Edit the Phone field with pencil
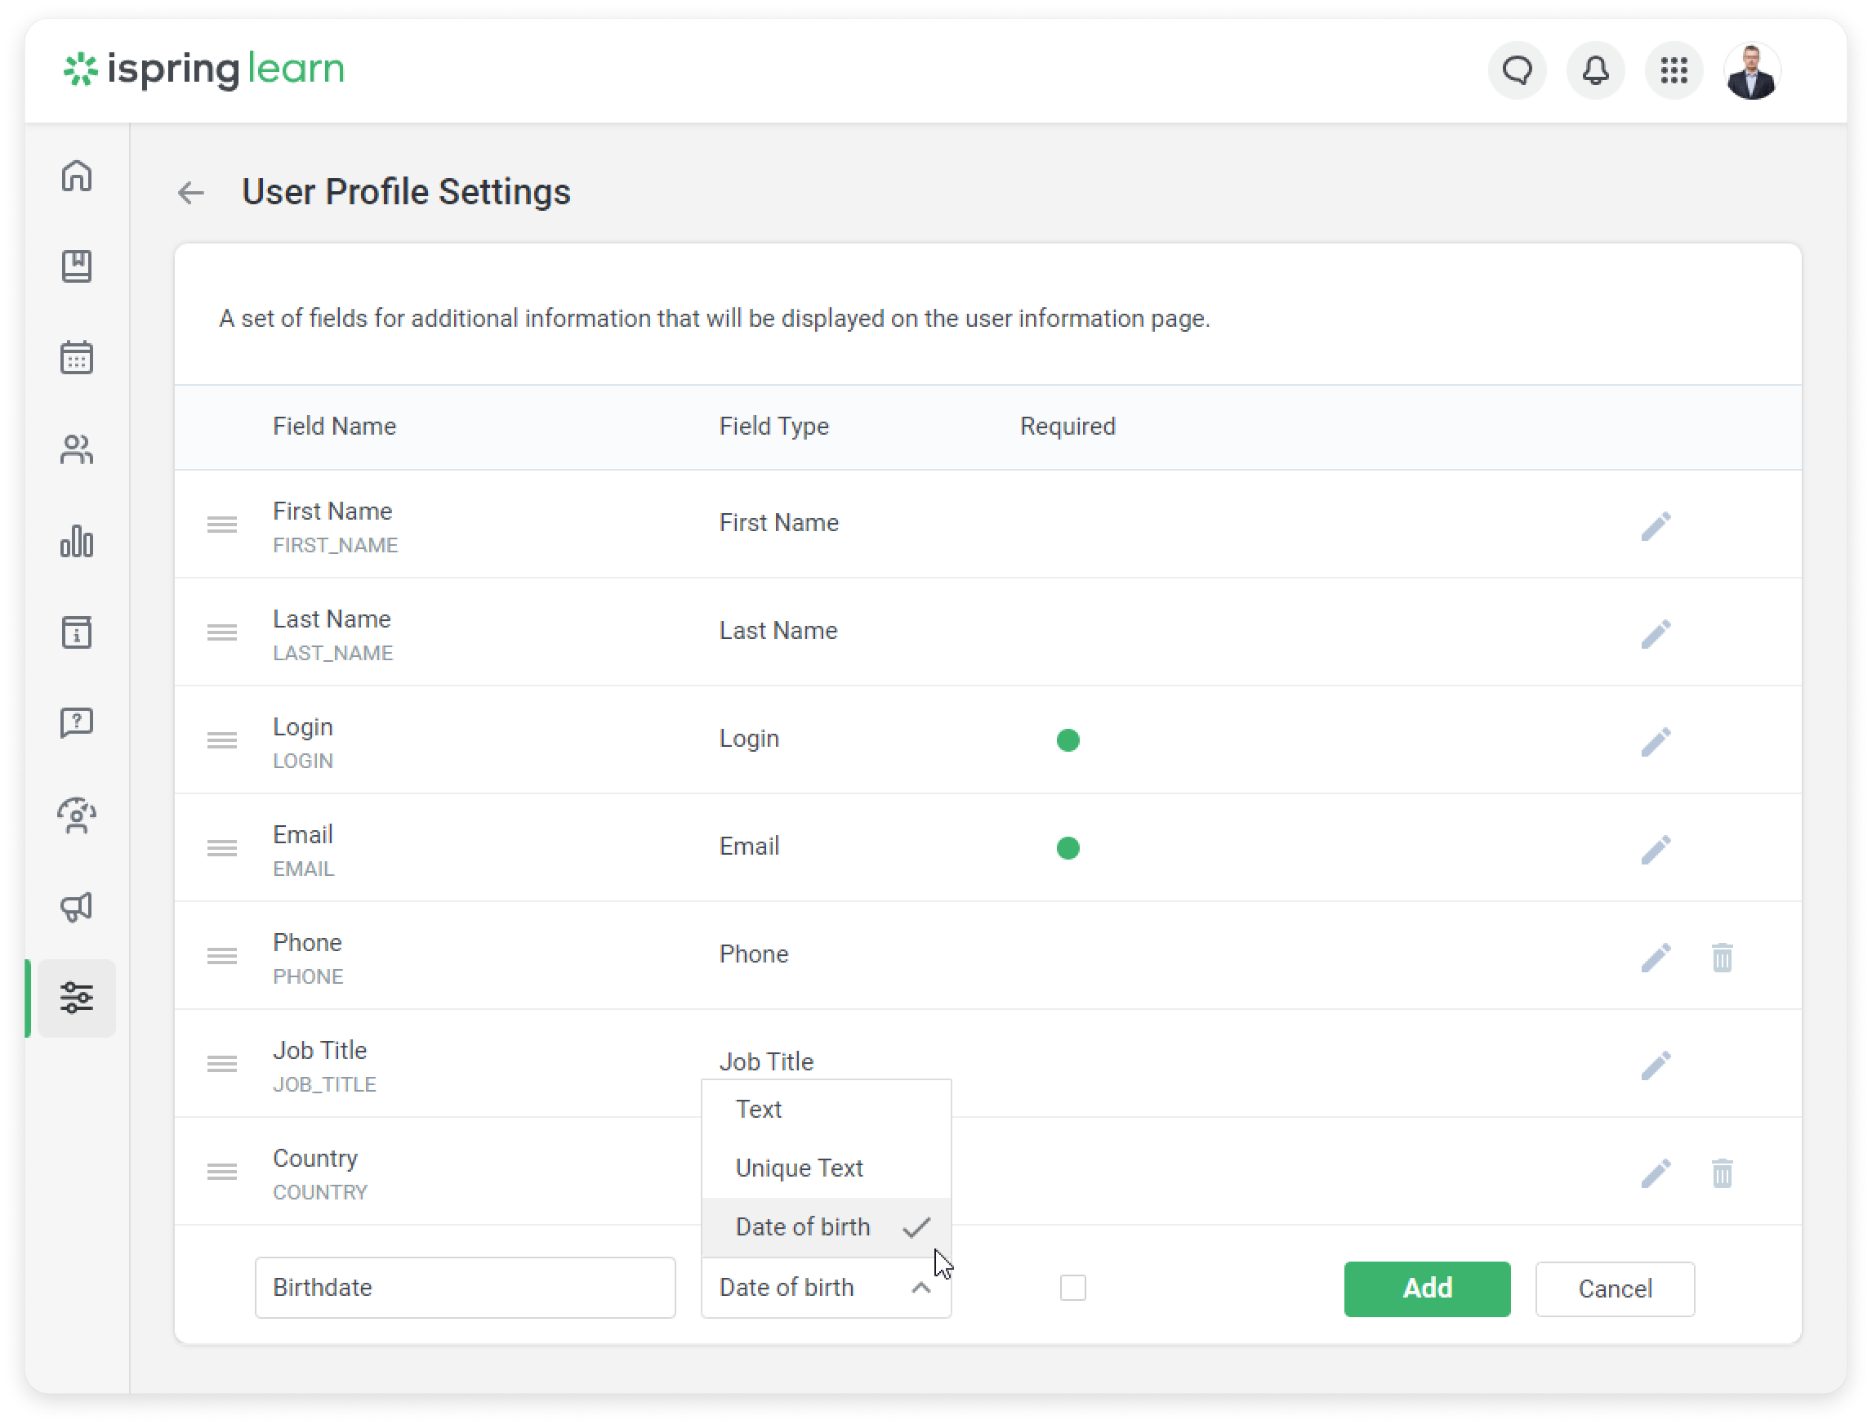The image size is (1872, 1425). coord(1655,958)
